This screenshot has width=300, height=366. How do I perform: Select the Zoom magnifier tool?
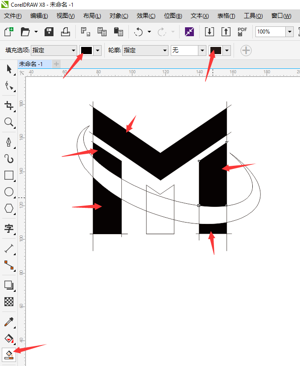[9, 122]
